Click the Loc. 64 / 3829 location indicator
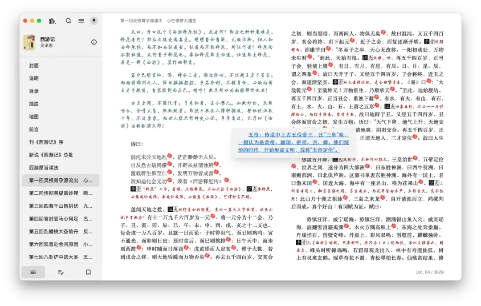Viewport: 481px width, 306px height. coord(429,272)
